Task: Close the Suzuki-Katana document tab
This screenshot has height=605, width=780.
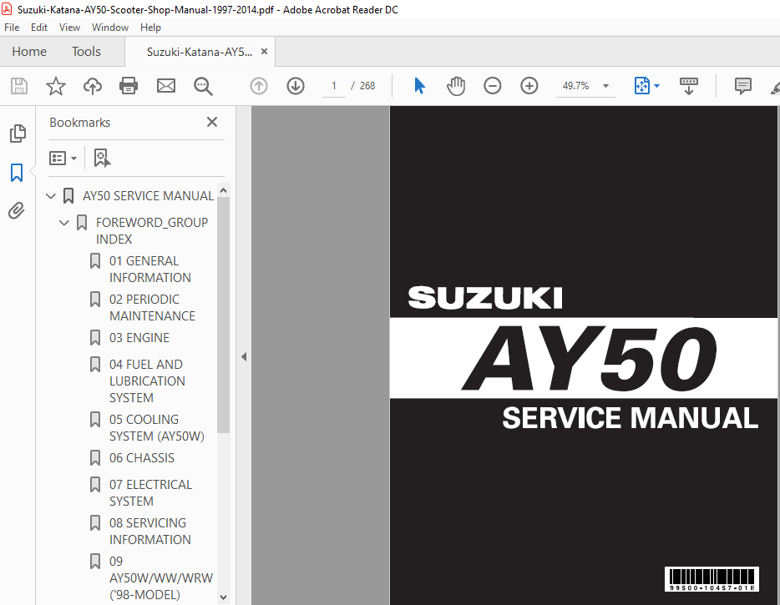Action: [x=264, y=51]
